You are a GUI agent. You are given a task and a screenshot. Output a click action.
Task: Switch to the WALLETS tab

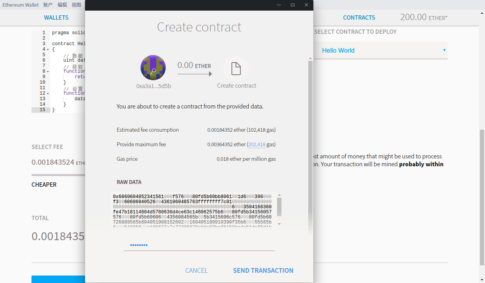click(x=56, y=18)
